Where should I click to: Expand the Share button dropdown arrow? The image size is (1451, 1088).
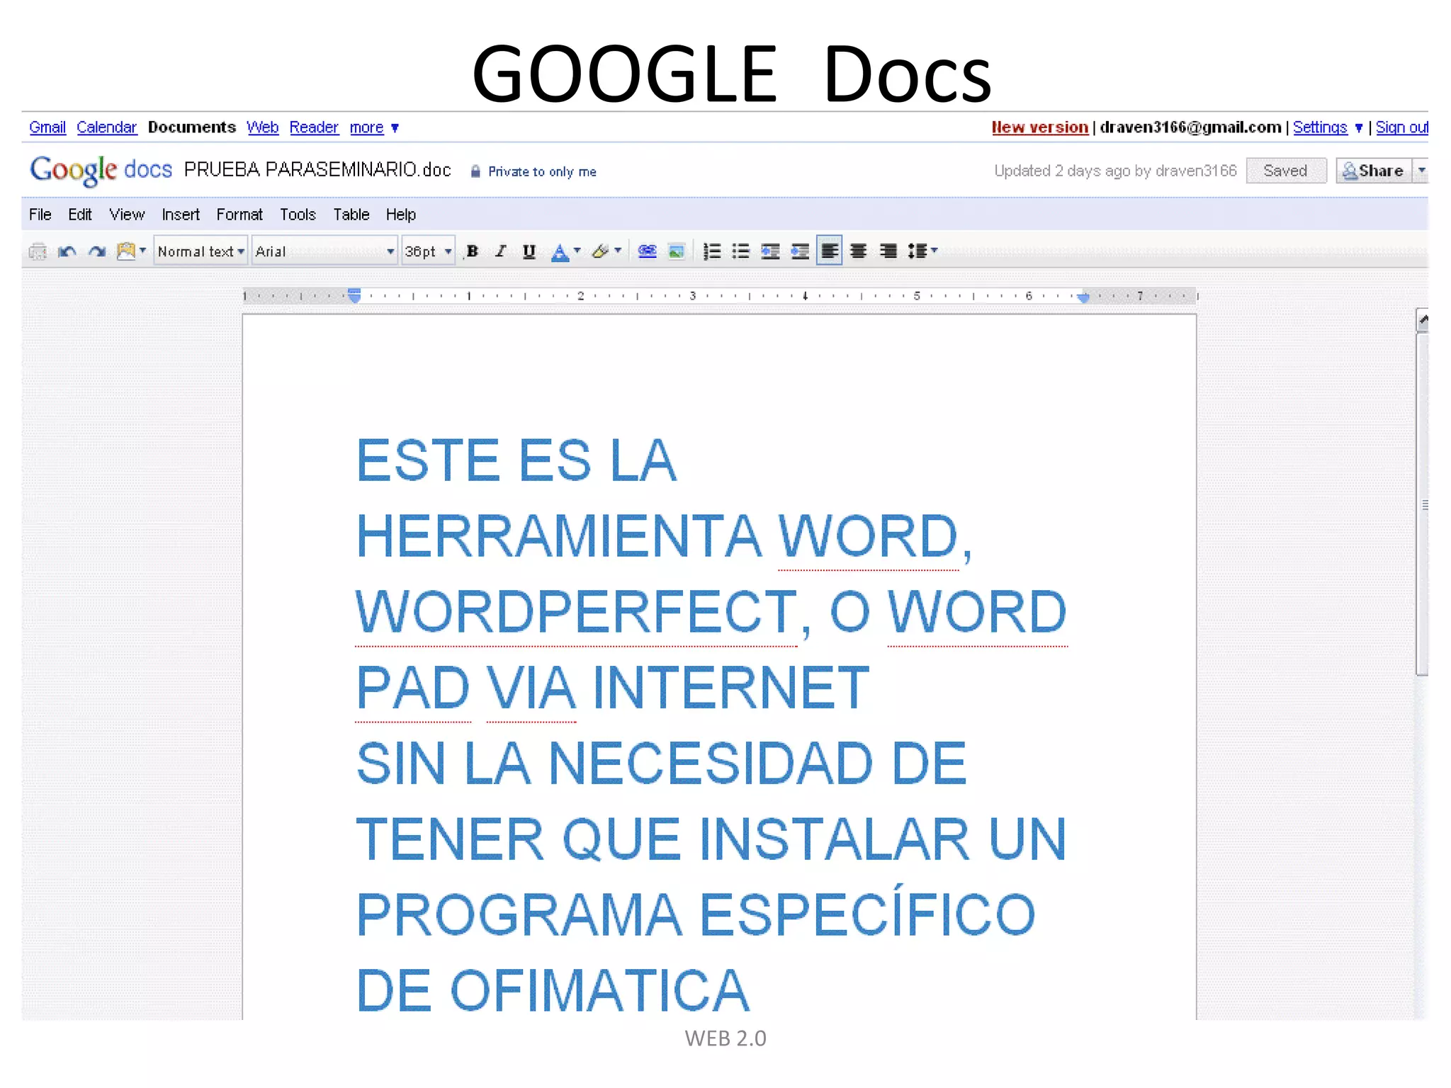point(1421,171)
